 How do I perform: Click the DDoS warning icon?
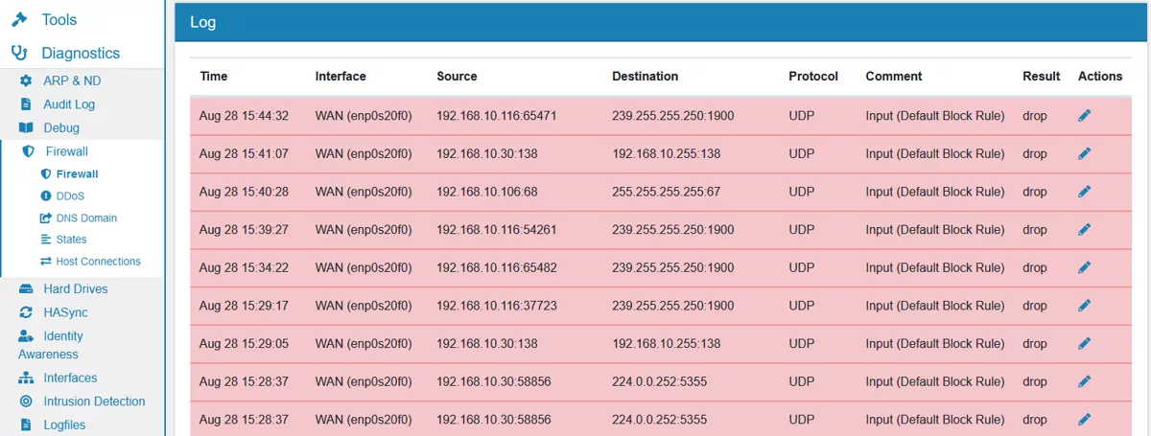click(x=45, y=195)
